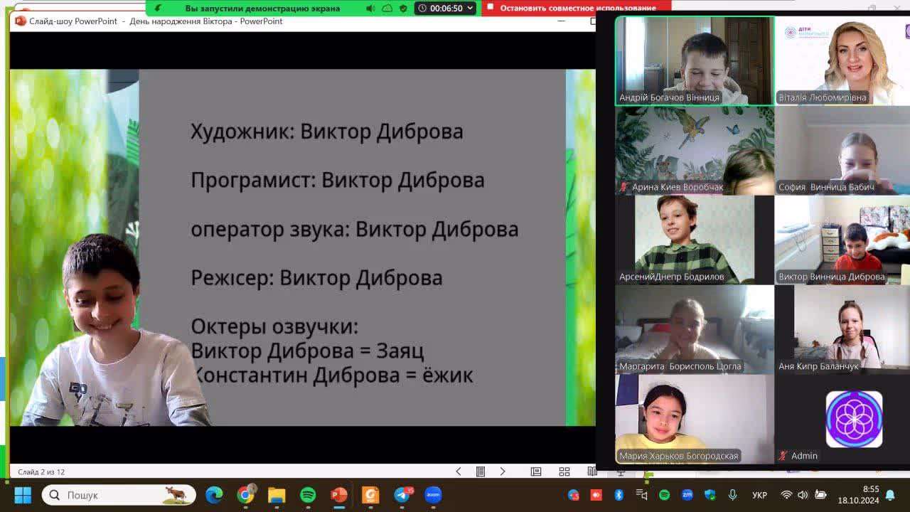Click 'Слайд 2 из 12' status text
910x512 pixels.
point(41,471)
